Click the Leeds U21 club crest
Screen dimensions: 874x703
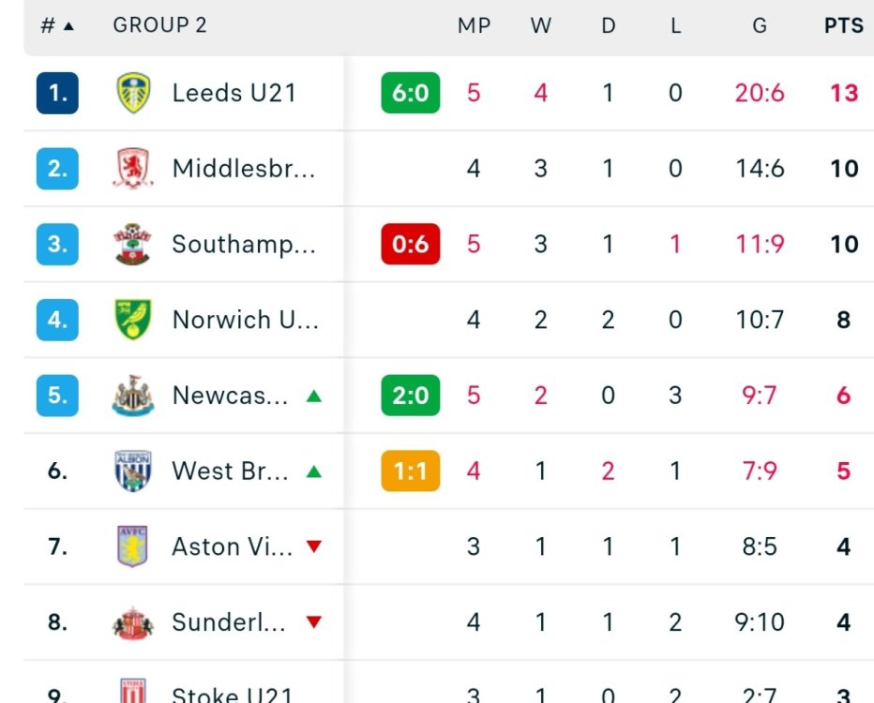tap(133, 94)
